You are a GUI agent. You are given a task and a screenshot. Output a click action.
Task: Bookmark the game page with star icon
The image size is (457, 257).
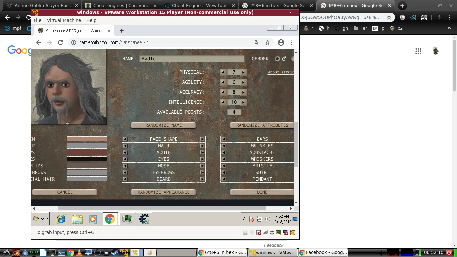[x=268, y=42]
